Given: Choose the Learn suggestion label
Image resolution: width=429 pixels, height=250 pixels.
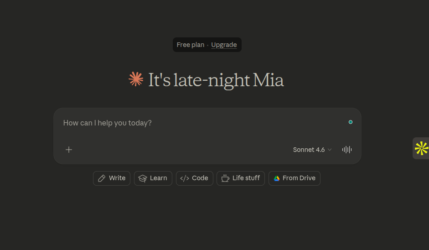Looking at the screenshot, I should tap(159, 178).
